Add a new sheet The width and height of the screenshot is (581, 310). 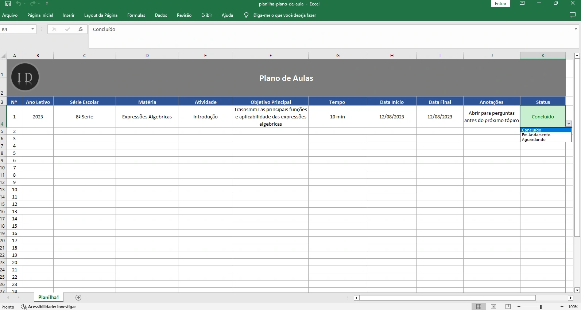coord(78,298)
